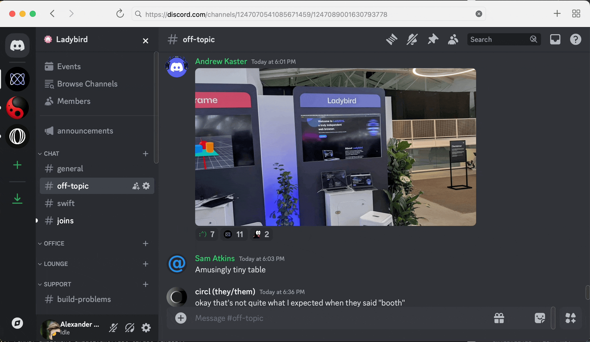590x342 pixels.
Task: Open Discord help
Action: (x=575, y=39)
